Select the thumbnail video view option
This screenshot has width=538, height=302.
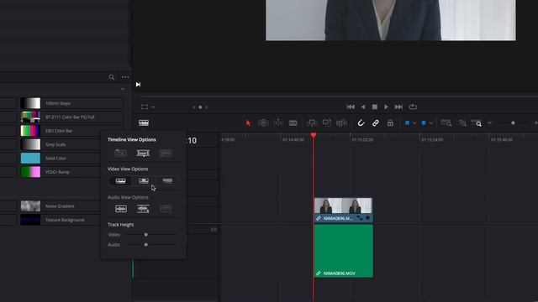coord(144,181)
